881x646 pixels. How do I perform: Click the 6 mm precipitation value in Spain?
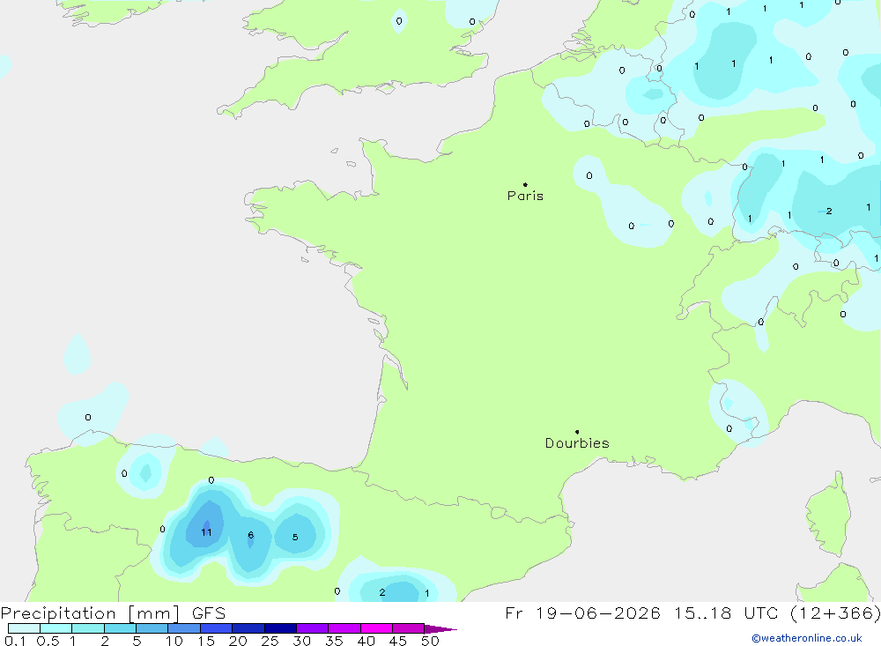coord(250,535)
